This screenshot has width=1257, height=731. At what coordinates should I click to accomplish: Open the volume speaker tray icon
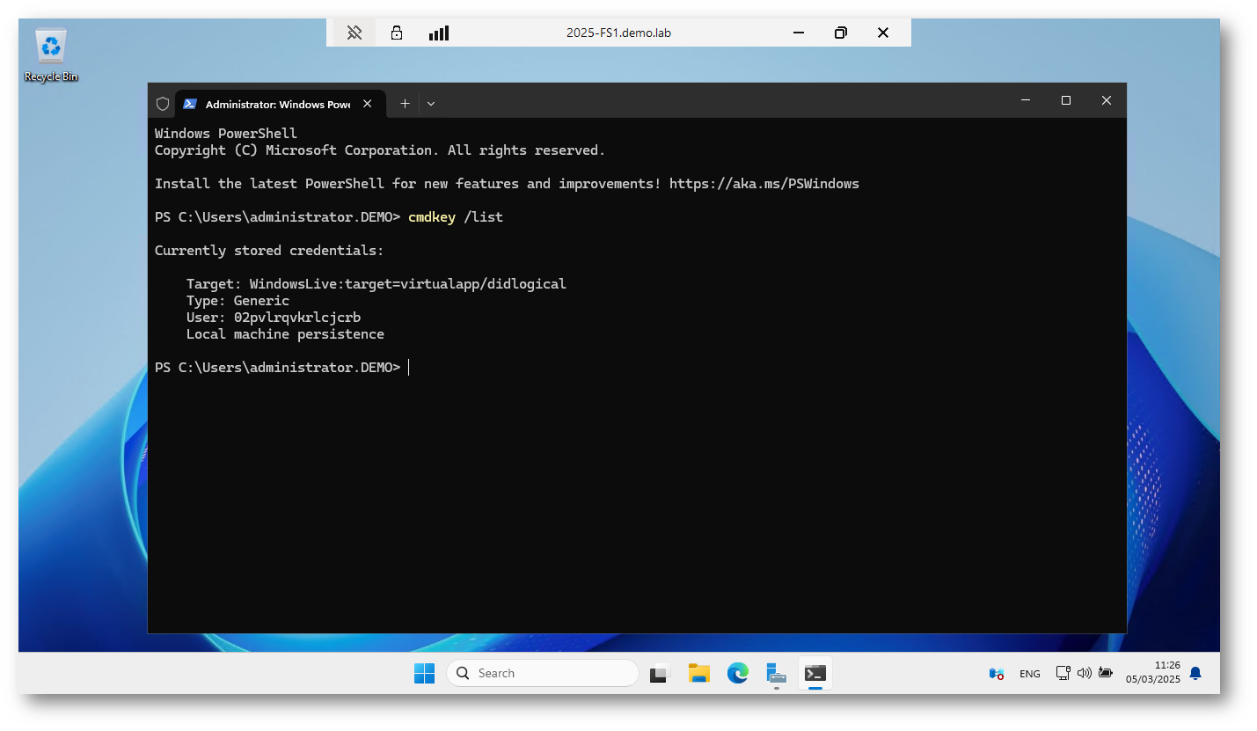coord(1084,673)
